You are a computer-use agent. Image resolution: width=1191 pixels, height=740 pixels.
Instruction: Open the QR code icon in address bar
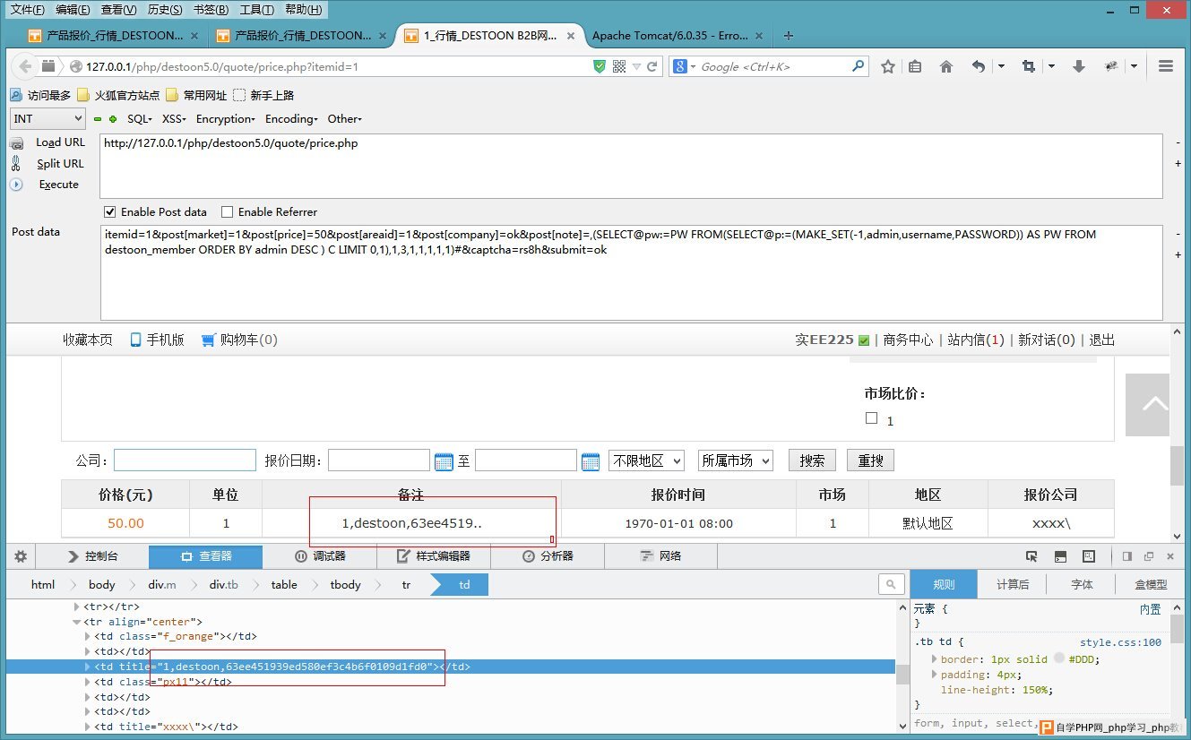[x=619, y=66]
